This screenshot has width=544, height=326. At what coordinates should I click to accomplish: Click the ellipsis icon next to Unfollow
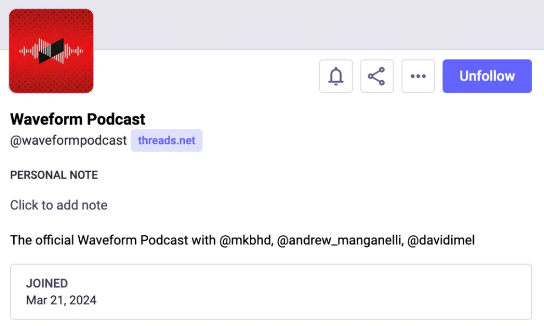click(x=418, y=76)
